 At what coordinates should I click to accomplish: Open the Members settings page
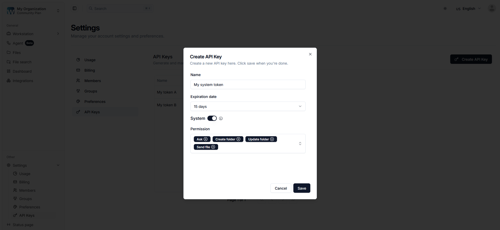pyautogui.click(x=92, y=80)
